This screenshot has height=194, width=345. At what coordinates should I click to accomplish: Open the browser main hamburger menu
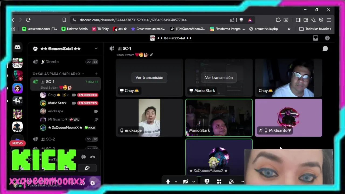329,20
